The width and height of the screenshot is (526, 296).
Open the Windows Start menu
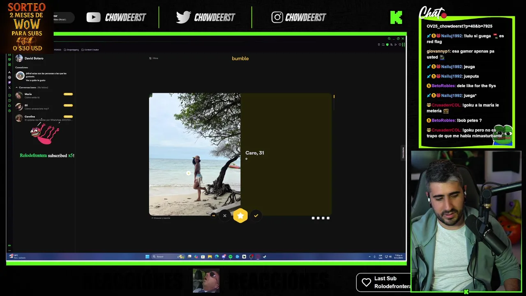[147, 257]
